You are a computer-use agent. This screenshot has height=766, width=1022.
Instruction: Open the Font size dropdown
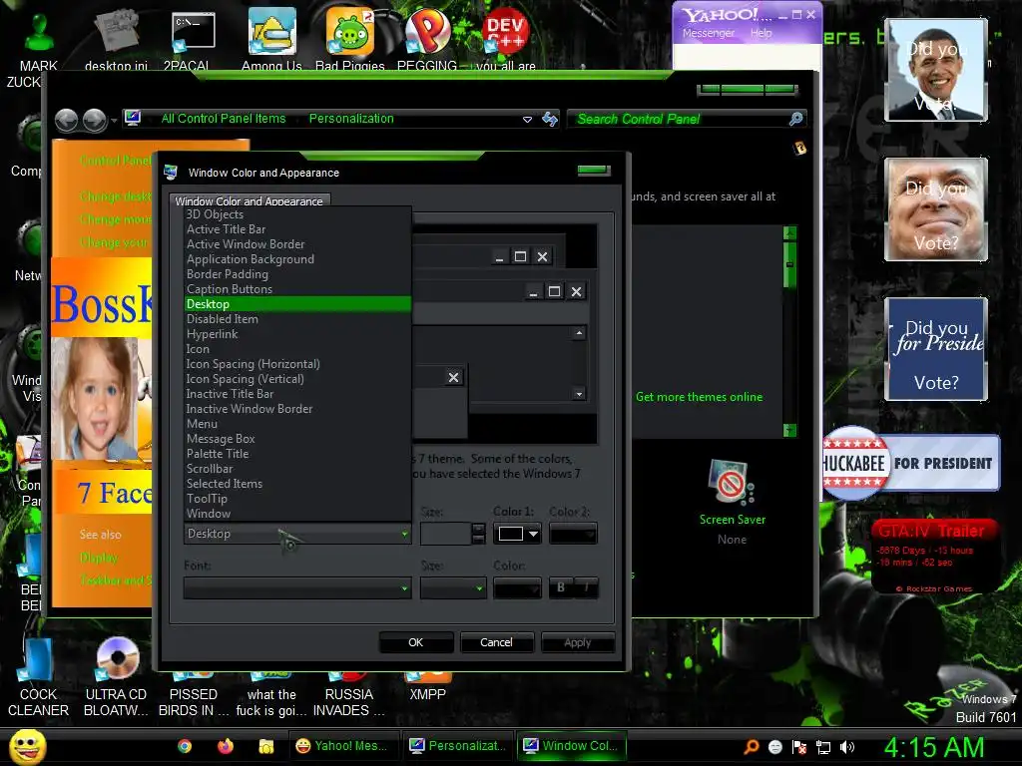453,588
